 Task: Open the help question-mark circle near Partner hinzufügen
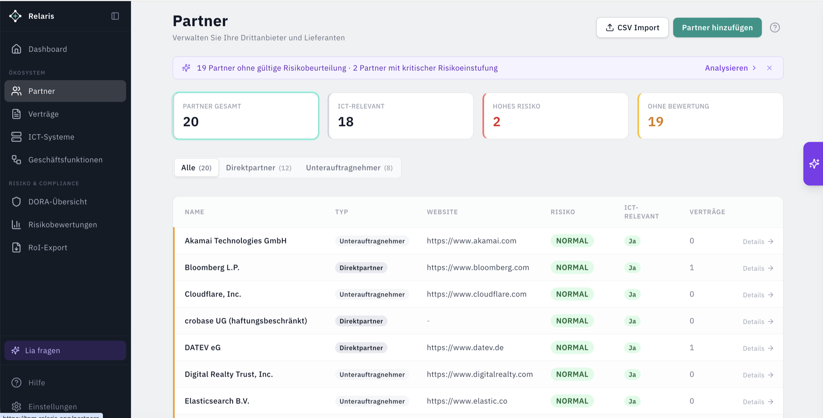point(775,27)
